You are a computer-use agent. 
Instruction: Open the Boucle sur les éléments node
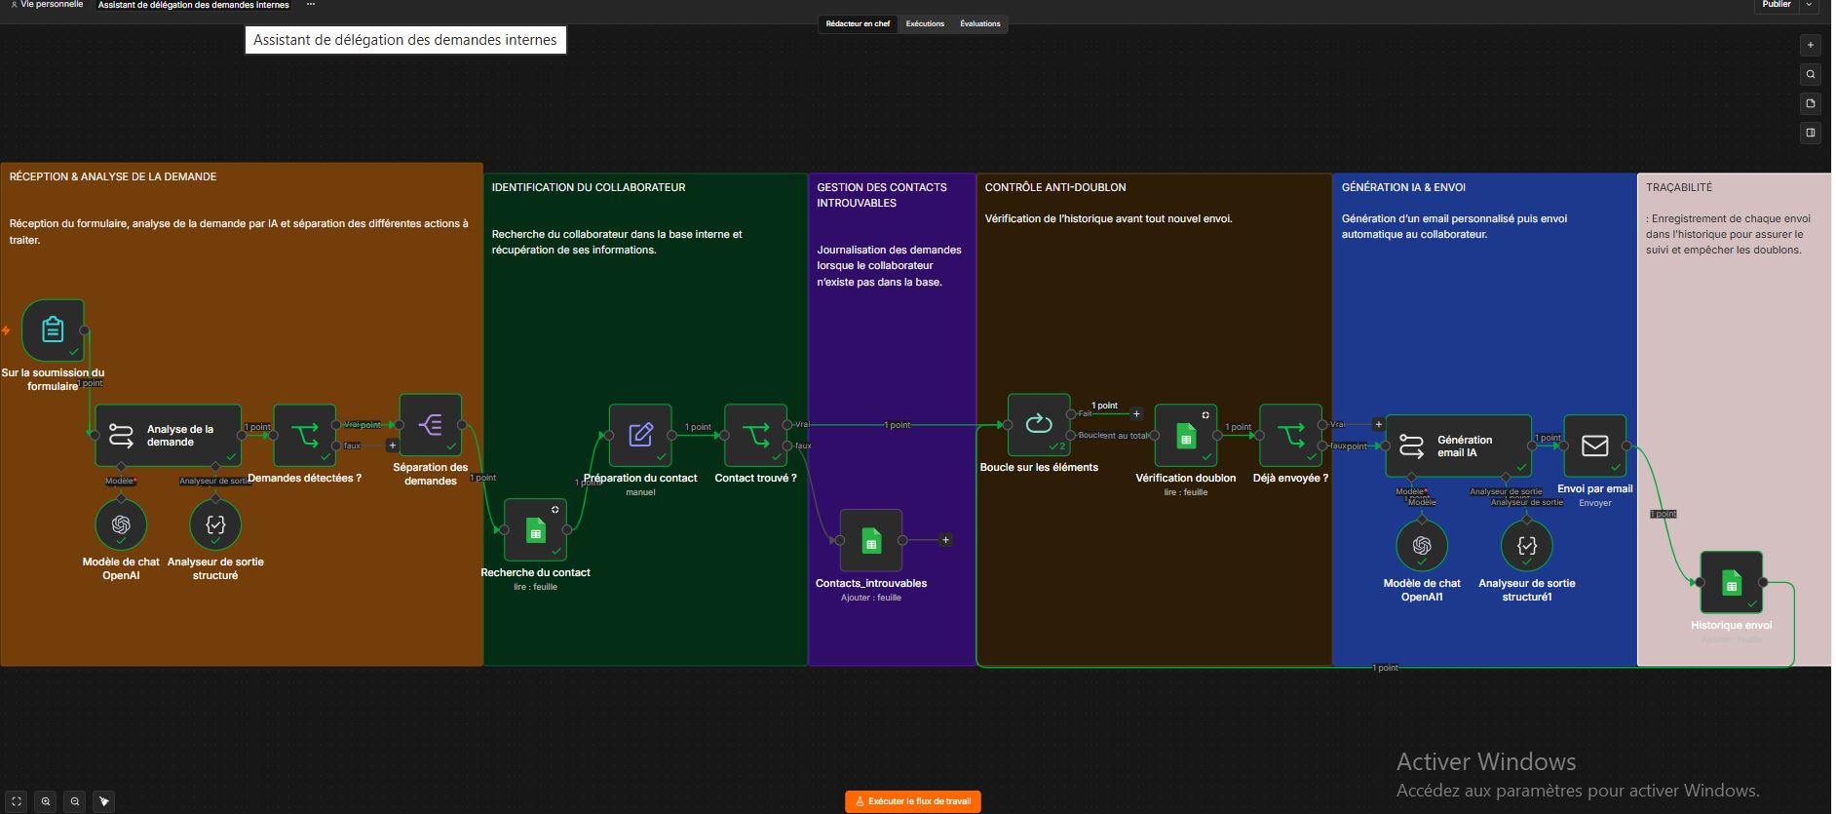click(x=1039, y=424)
